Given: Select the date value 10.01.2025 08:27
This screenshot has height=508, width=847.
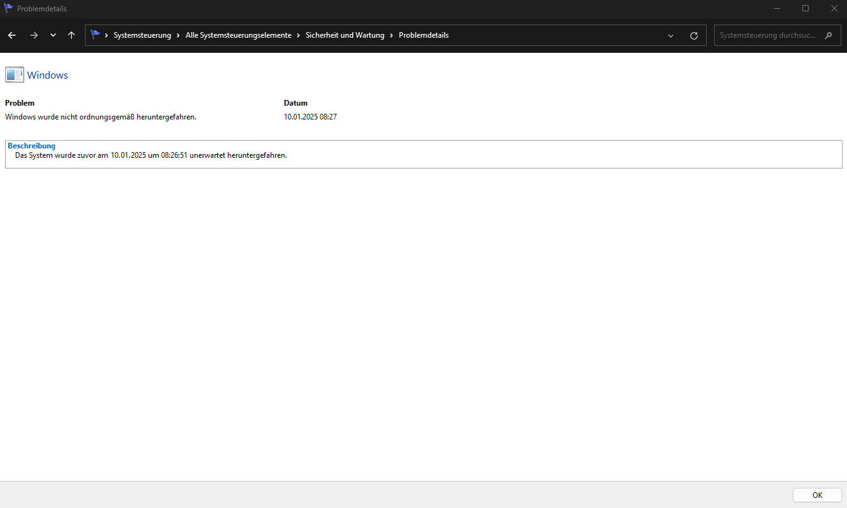Looking at the screenshot, I should [310, 117].
